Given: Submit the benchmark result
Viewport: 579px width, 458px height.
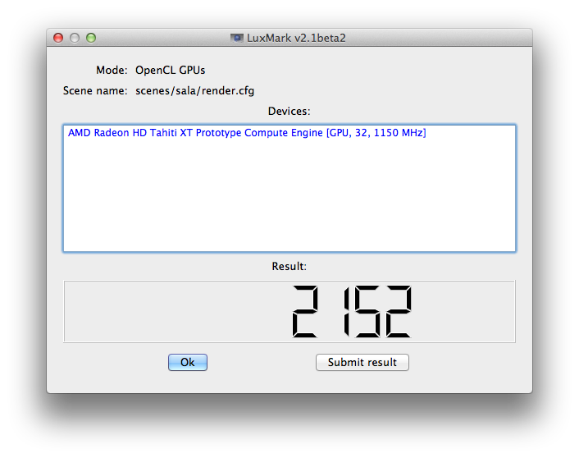Looking at the screenshot, I should pyautogui.click(x=362, y=362).
